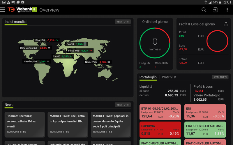Tap the Webank.it logo
Image resolution: width=233 pixels, height=145 pixels.
(22, 10)
